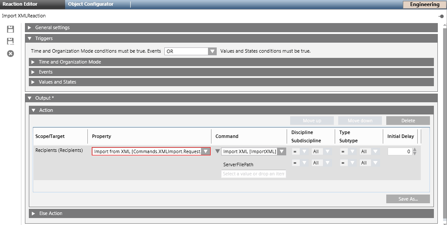Expand the Events section
Screen dimensions: 447x225
click(33, 72)
